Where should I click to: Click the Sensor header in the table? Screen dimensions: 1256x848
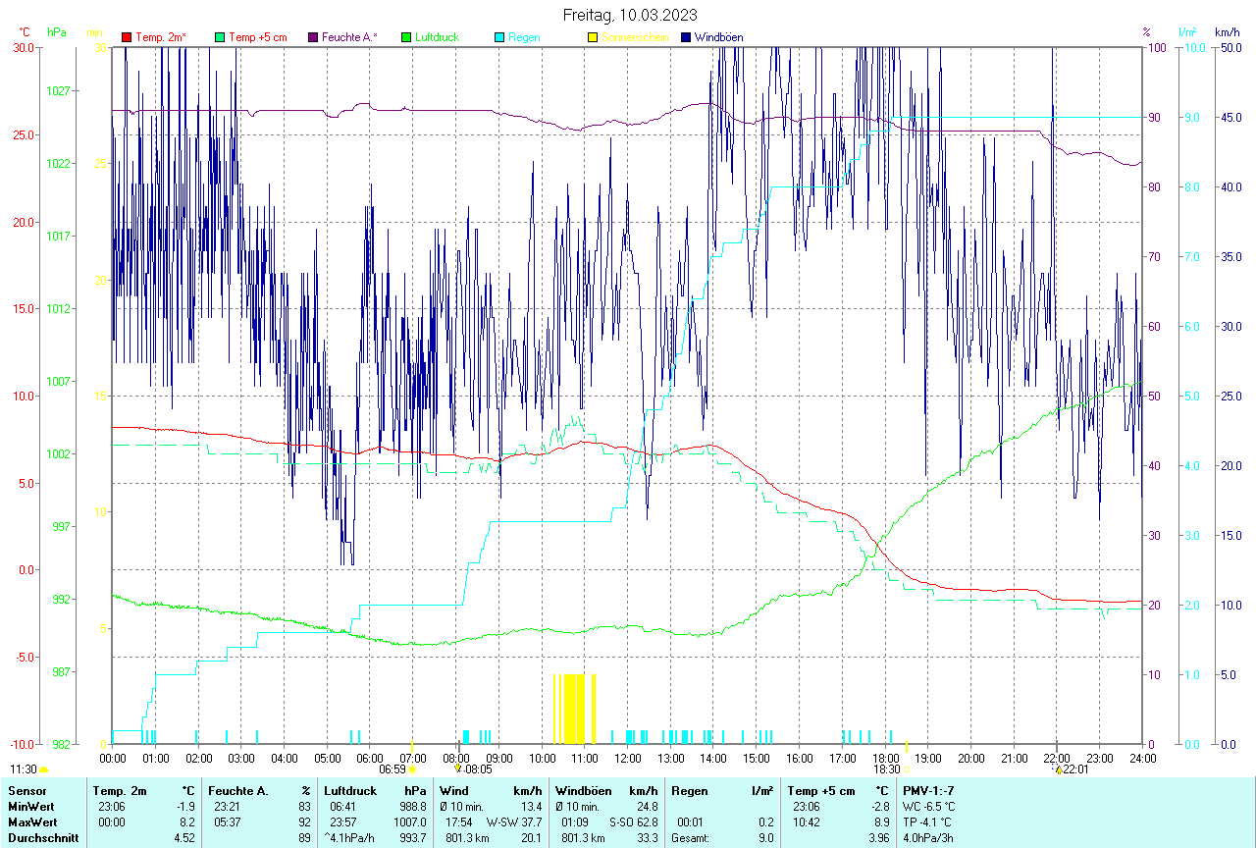26,790
